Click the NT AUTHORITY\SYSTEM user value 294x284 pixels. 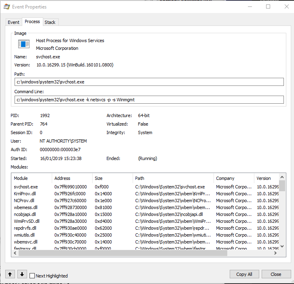[63, 141]
